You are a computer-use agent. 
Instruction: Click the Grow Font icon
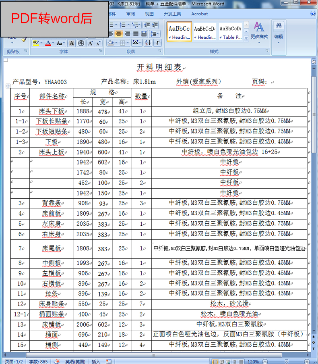[x=91, y=43]
